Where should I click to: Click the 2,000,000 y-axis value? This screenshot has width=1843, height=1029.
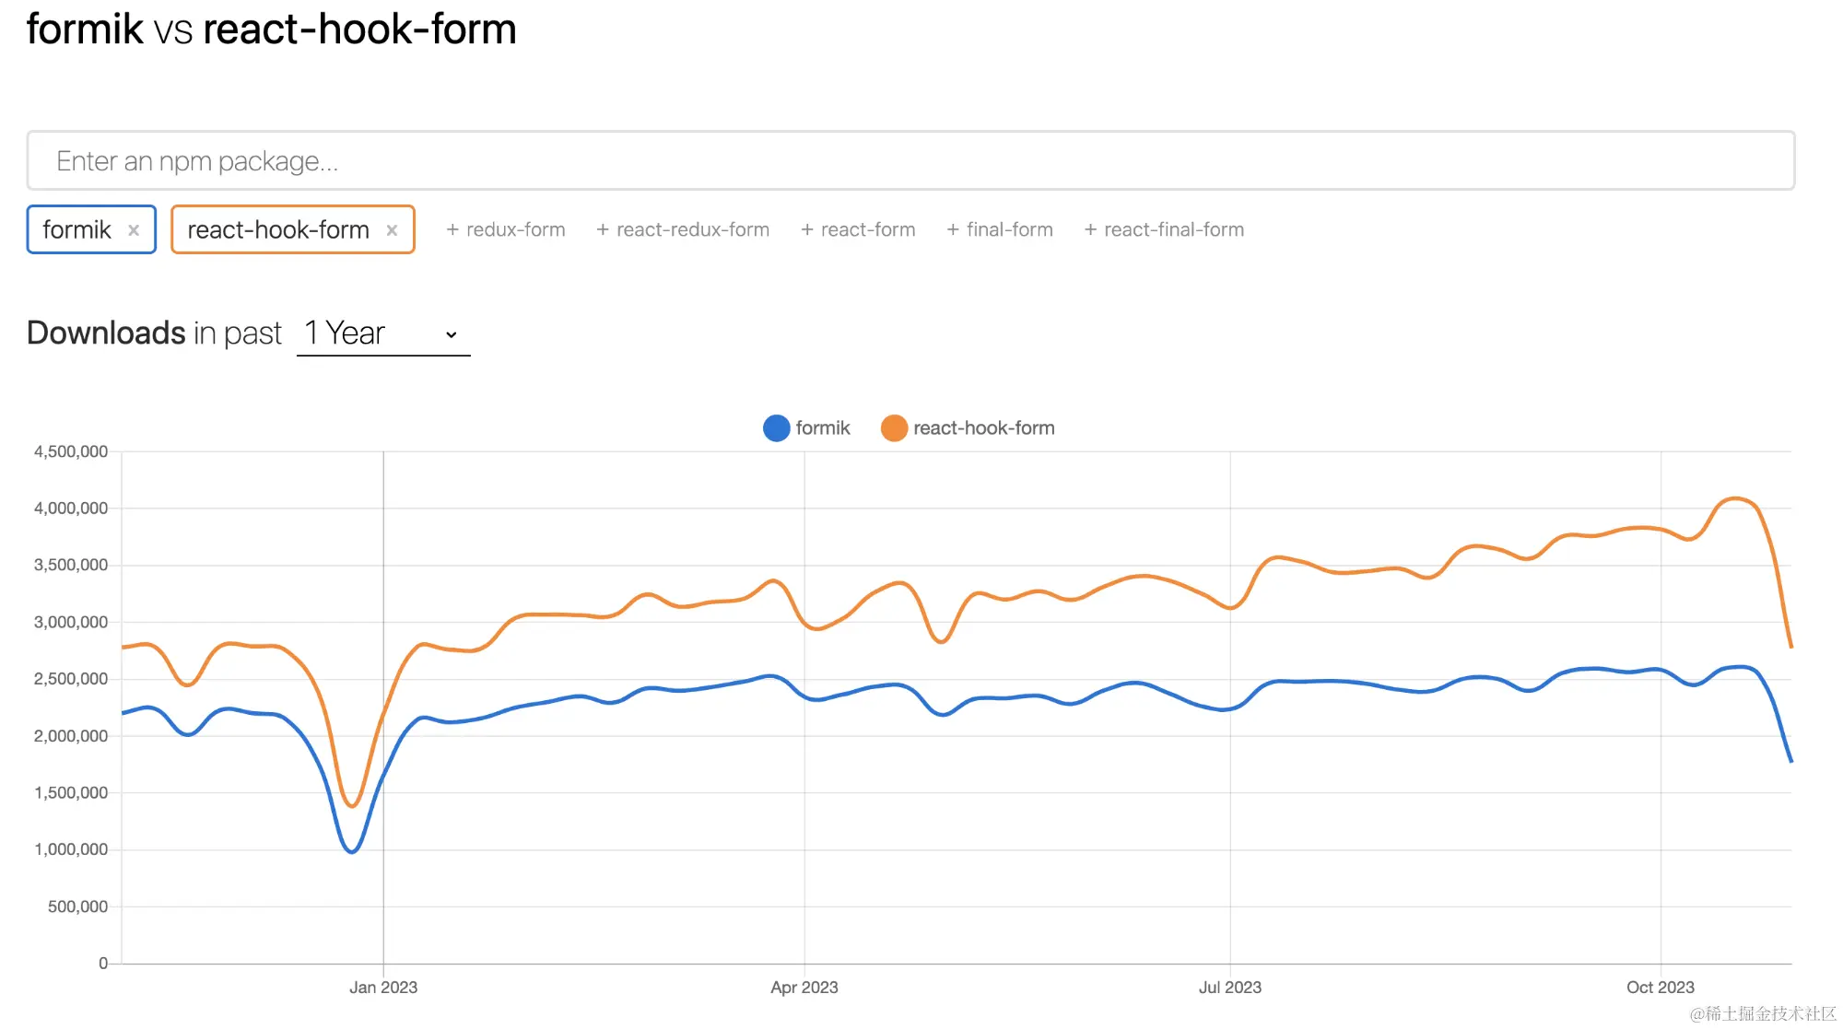pos(71,736)
